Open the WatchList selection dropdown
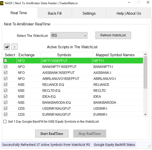Viewport: 152px width, 150px height. pyautogui.click(x=69, y=36)
